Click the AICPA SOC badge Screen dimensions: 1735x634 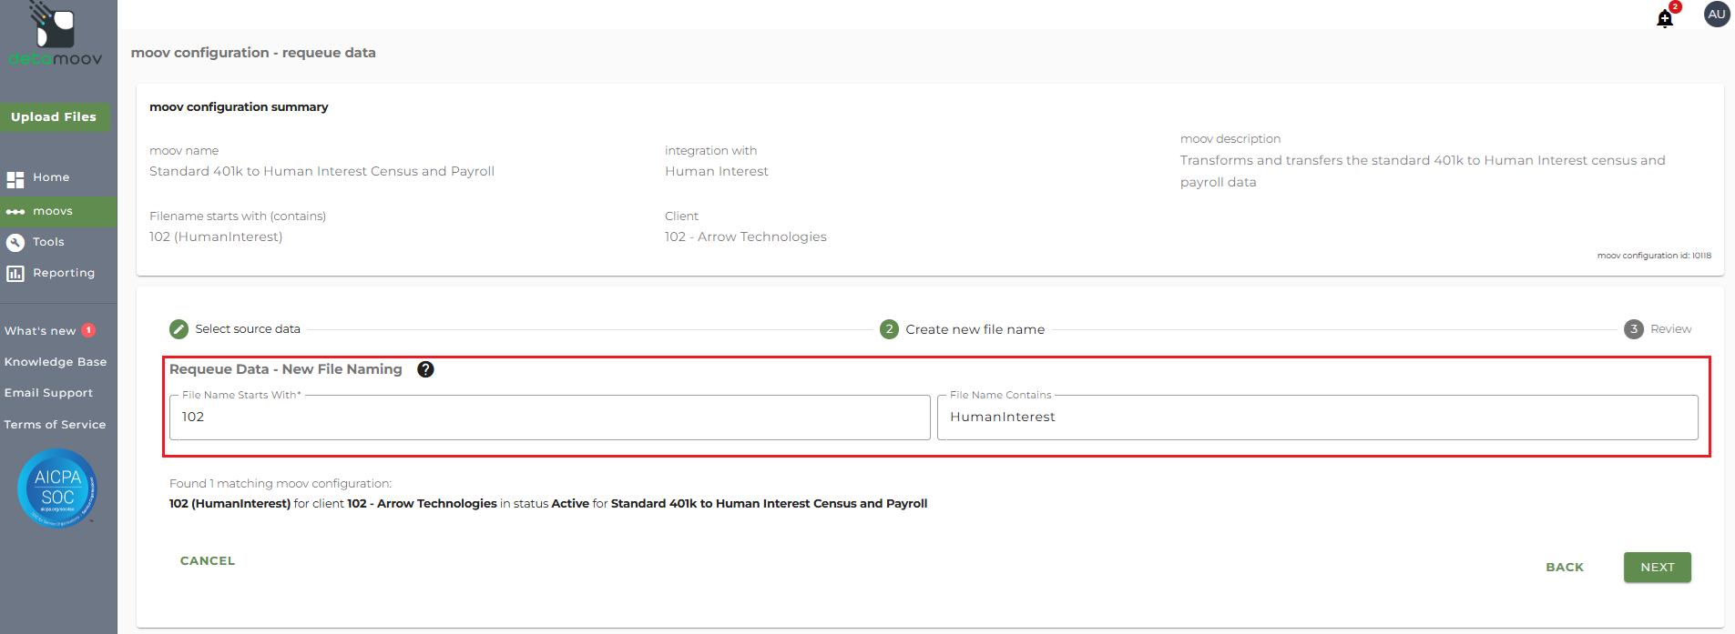click(x=57, y=488)
